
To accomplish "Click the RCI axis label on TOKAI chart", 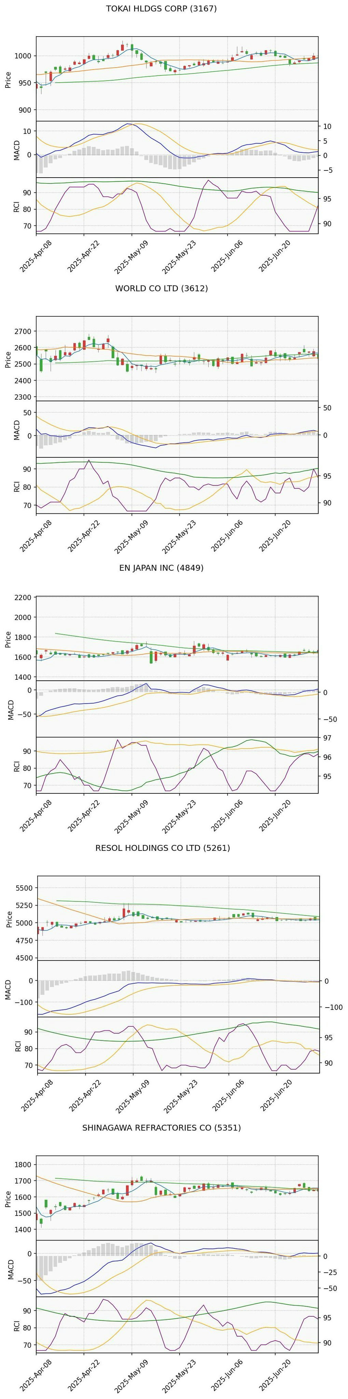I will 17,206.
